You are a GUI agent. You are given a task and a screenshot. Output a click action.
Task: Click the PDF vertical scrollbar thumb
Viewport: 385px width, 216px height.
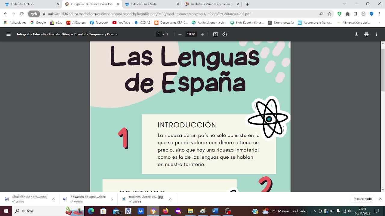383,70
